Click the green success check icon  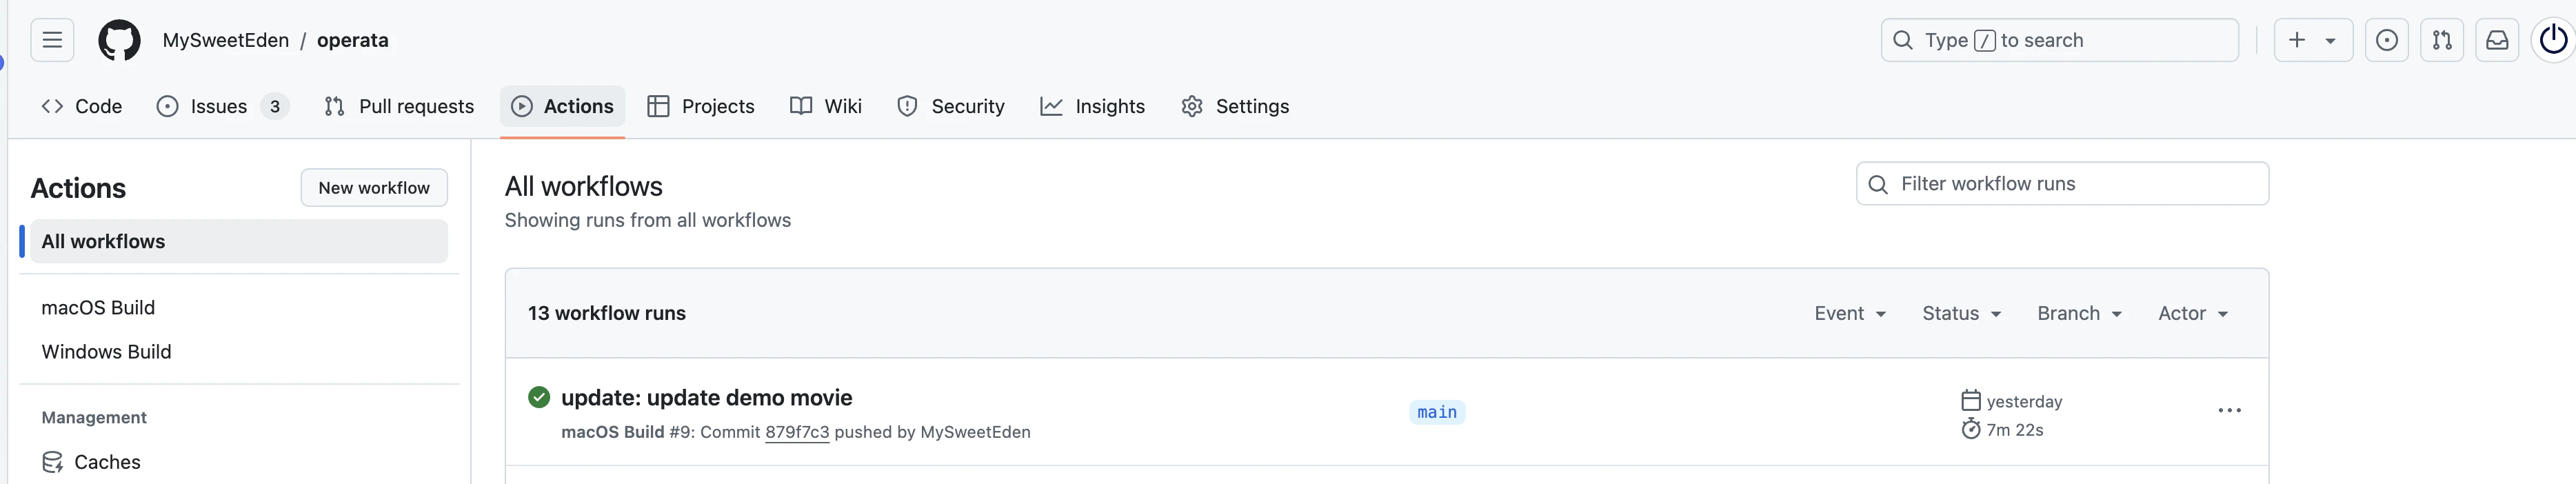[539, 397]
